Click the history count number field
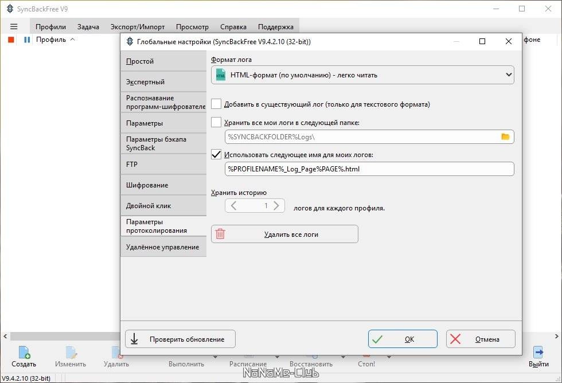This screenshot has width=562, height=383. click(255, 206)
